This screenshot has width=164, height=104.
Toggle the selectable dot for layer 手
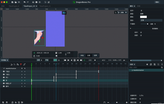25,81
